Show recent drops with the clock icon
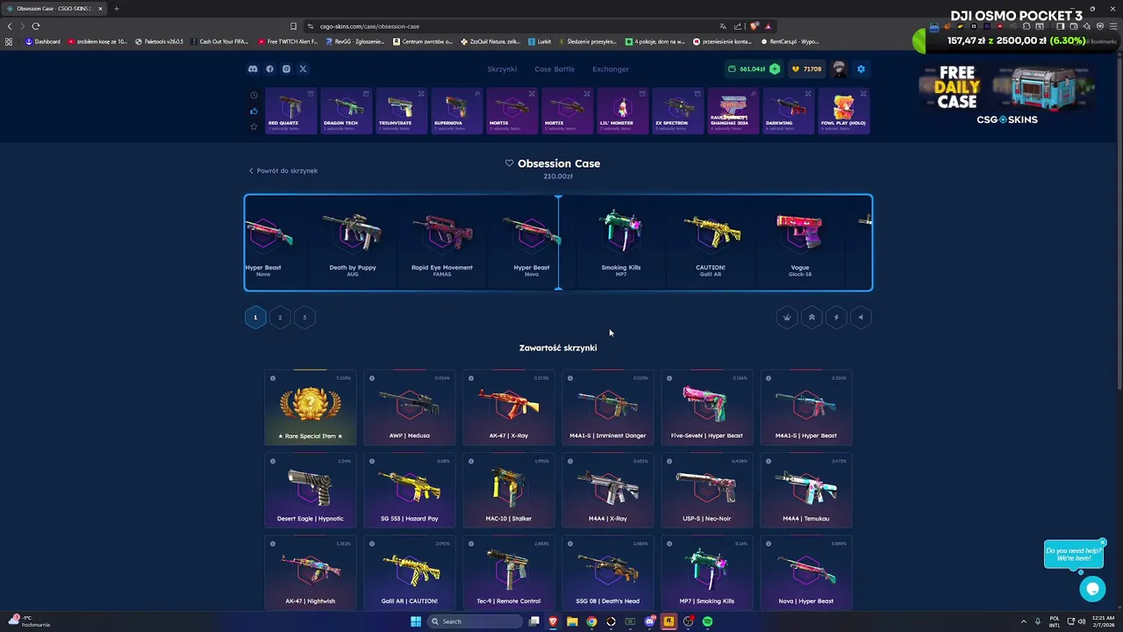Image resolution: width=1123 pixels, height=632 pixels. (254, 95)
